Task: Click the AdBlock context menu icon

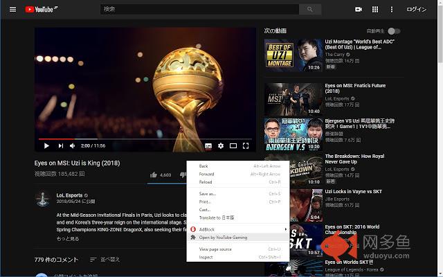Action: tap(193, 229)
